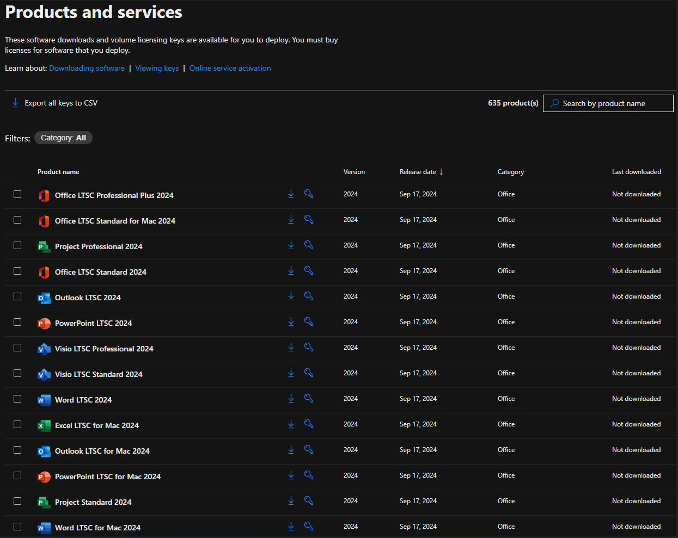View keys for Excel LTSC for Mac 2024
678x538 pixels.
(309, 424)
